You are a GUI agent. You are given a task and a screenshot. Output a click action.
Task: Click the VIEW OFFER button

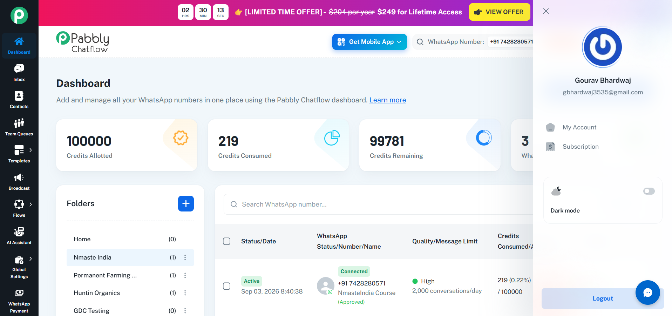pos(499,12)
